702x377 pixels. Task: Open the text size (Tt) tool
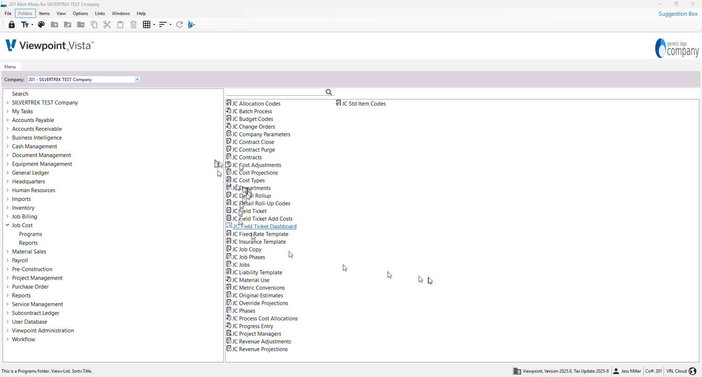click(25, 25)
